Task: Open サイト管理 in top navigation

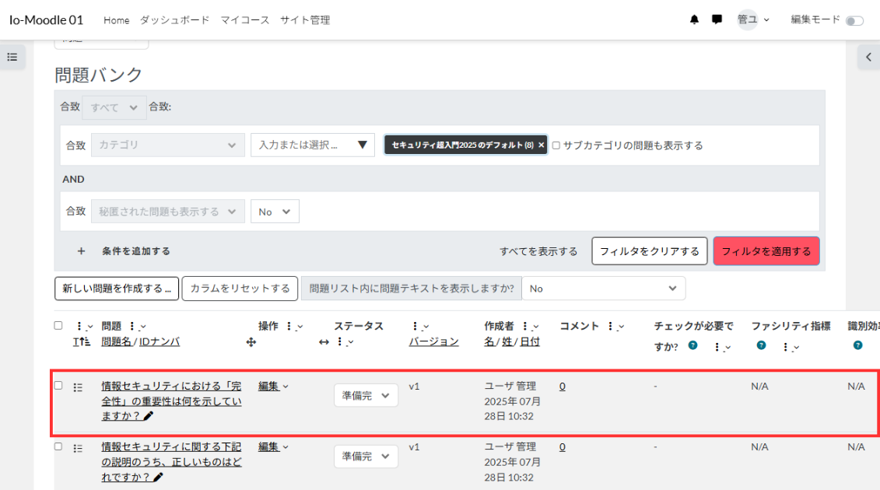Action: point(305,20)
